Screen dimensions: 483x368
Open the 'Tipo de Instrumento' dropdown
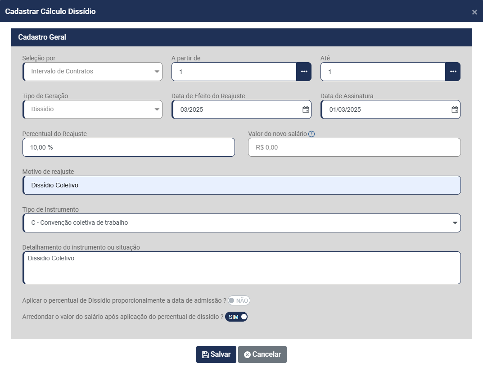tap(242, 223)
